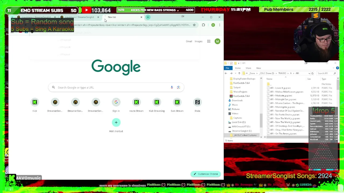Open the Chrome profile icon in the toolbar
Viewport: 344px width, 193px height.
213,25
